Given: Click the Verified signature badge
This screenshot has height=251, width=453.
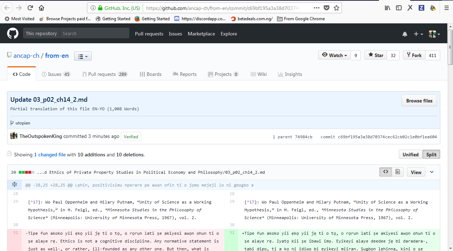Looking at the screenshot, I should pyautogui.click(x=131, y=136).
